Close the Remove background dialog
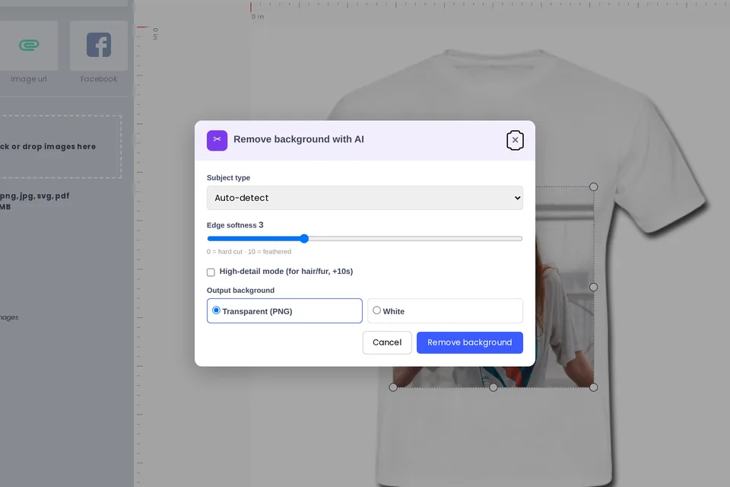This screenshot has width=730, height=487. (x=515, y=140)
